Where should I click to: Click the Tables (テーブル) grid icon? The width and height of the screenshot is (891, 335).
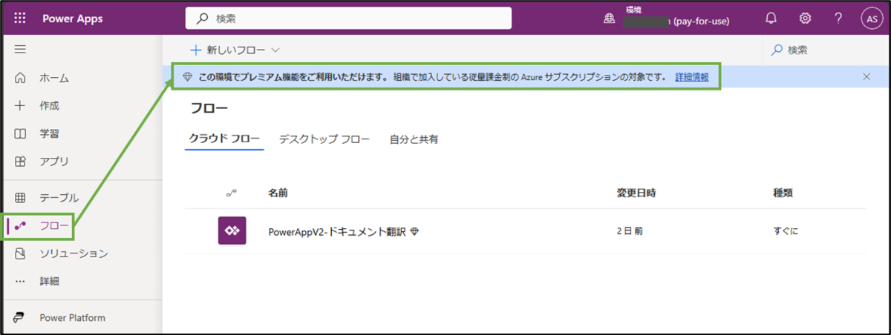point(20,198)
